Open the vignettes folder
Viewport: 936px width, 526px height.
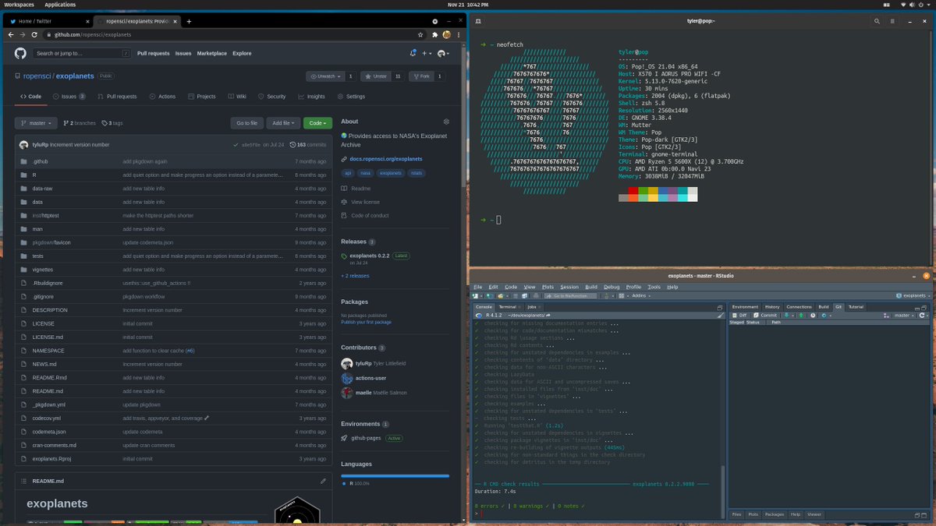pos(42,270)
